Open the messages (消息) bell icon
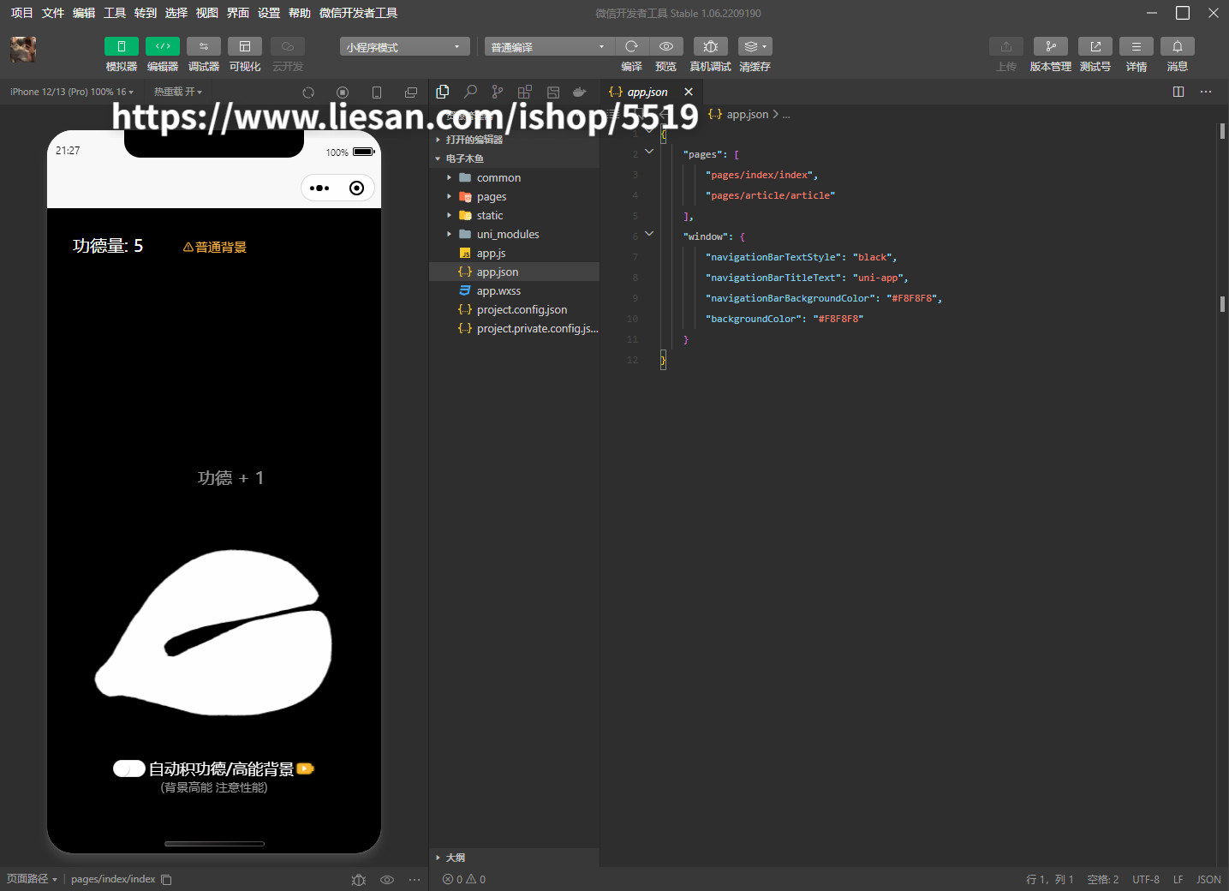This screenshot has width=1229, height=891. point(1178,46)
